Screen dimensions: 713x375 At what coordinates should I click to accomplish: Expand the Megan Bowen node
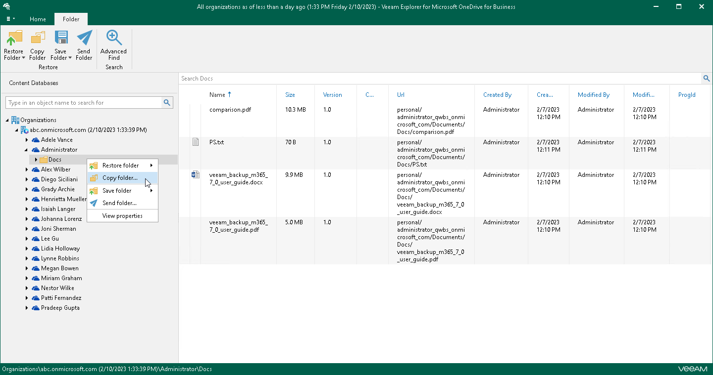coord(27,268)
